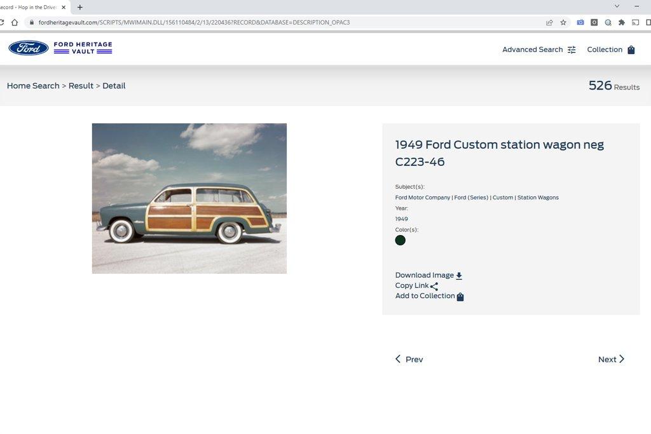651x434 pixels.
Task: Go to the Next record
Action: [x=611, y=359]
